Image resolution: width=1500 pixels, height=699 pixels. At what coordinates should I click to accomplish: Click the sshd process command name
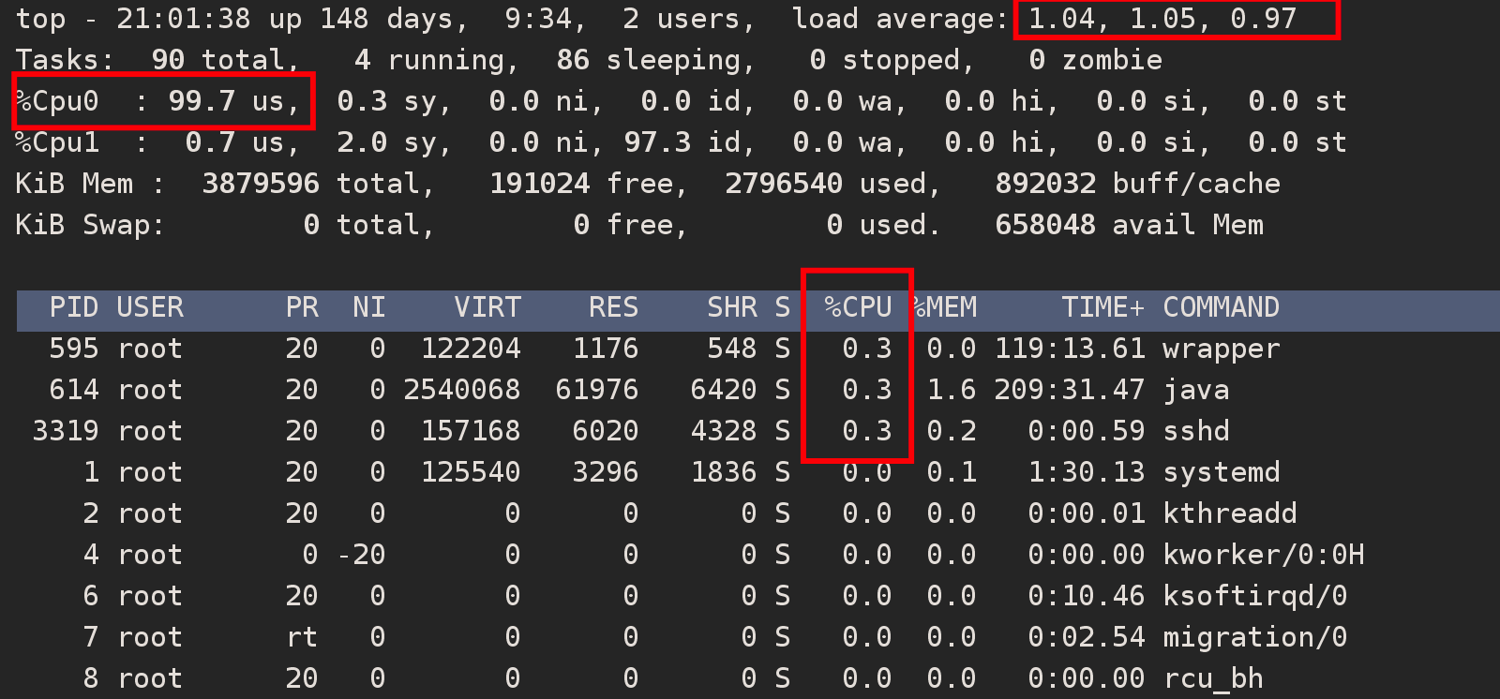coord(1195,431)
